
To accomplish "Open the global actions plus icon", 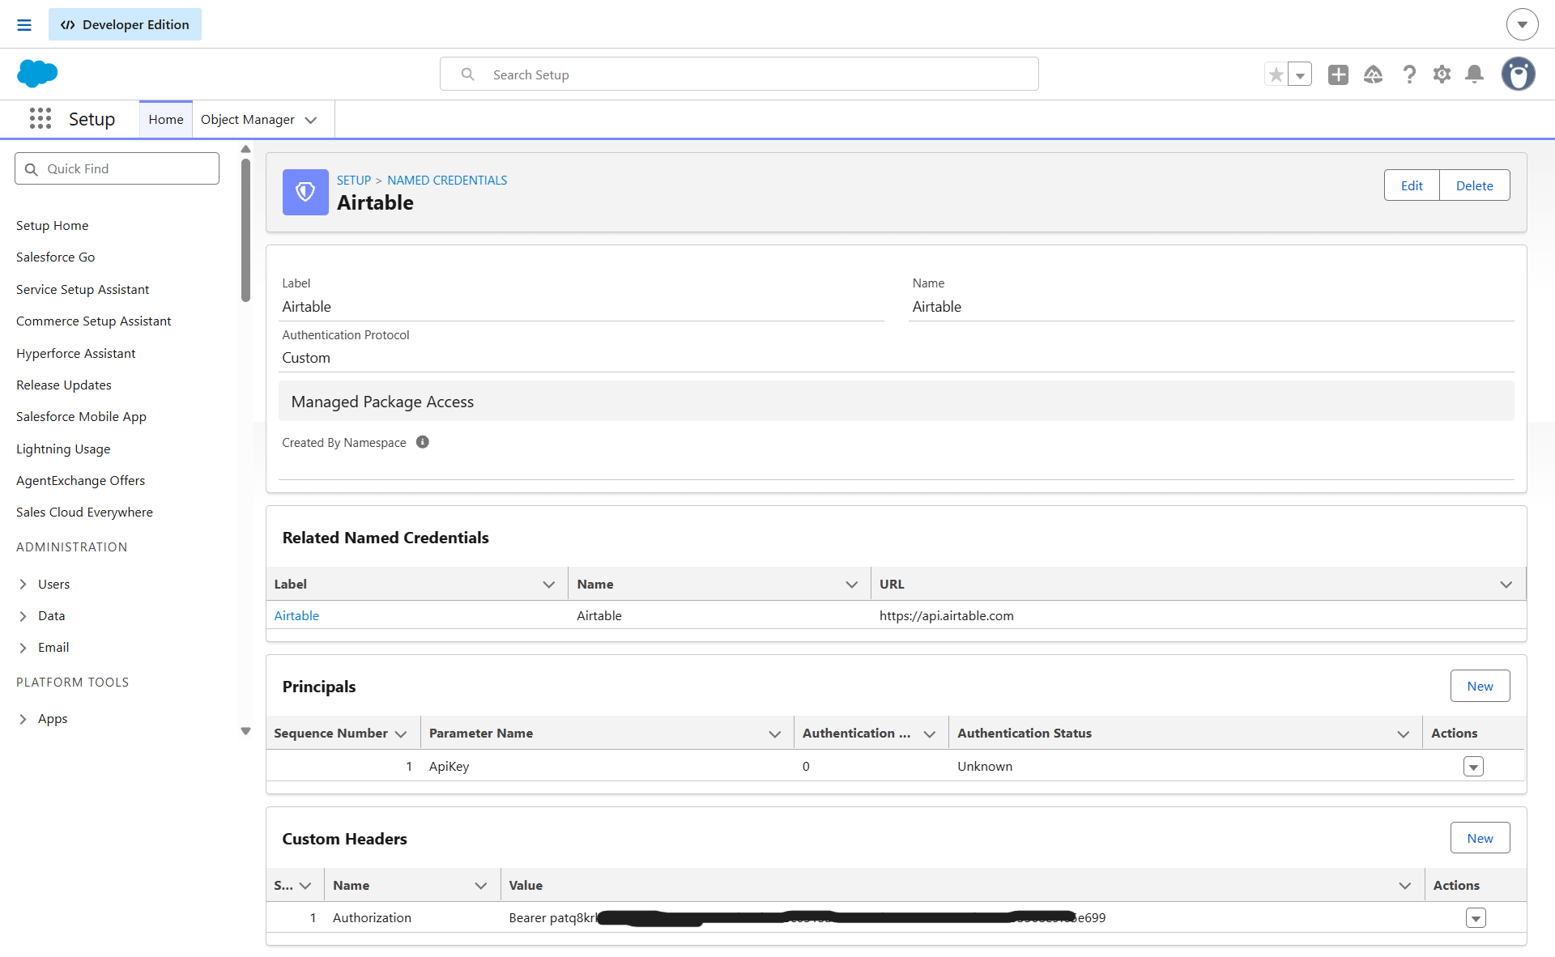I will tap(1338, 74).
